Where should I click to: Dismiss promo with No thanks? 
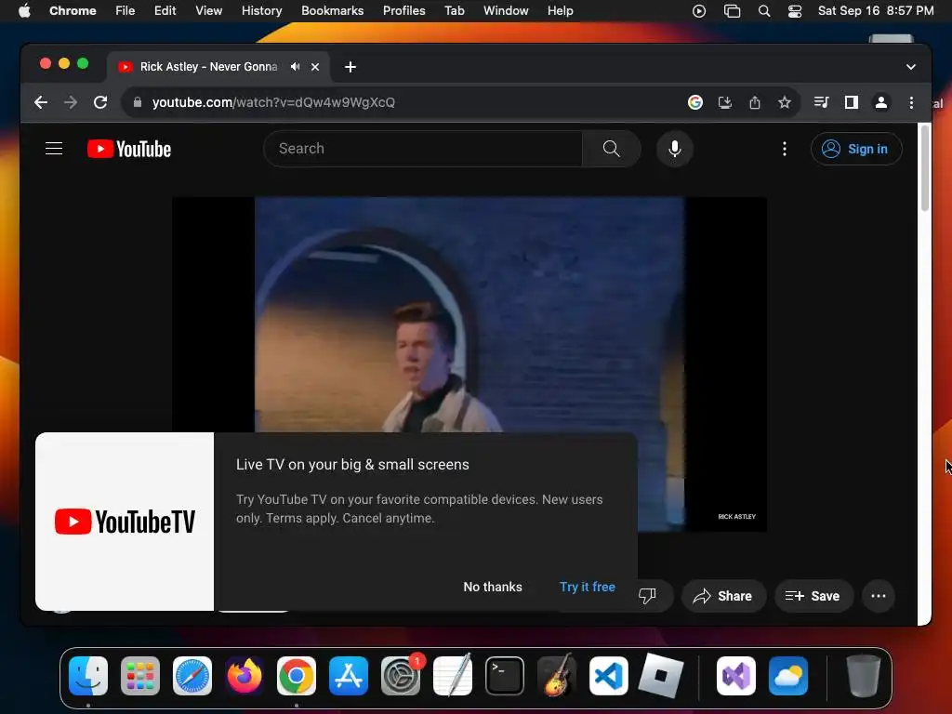click(493, 588)
